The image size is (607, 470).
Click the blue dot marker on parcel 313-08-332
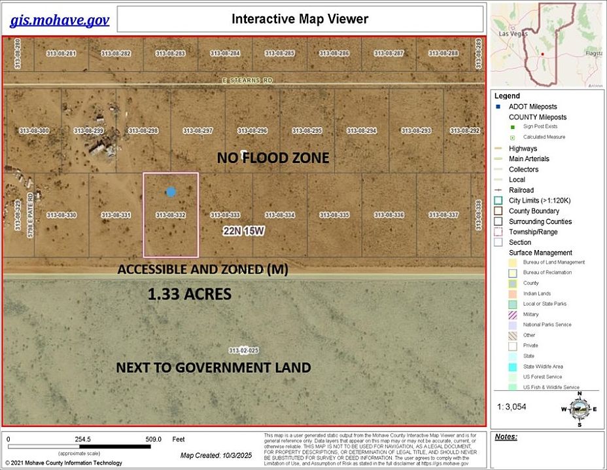pos(171,192)
